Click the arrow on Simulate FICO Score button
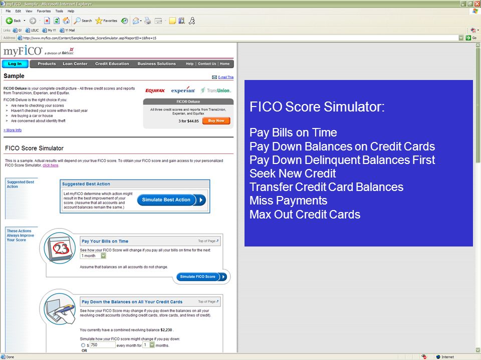The width and height of the screenshot is (481, 360). coord(223,276)
